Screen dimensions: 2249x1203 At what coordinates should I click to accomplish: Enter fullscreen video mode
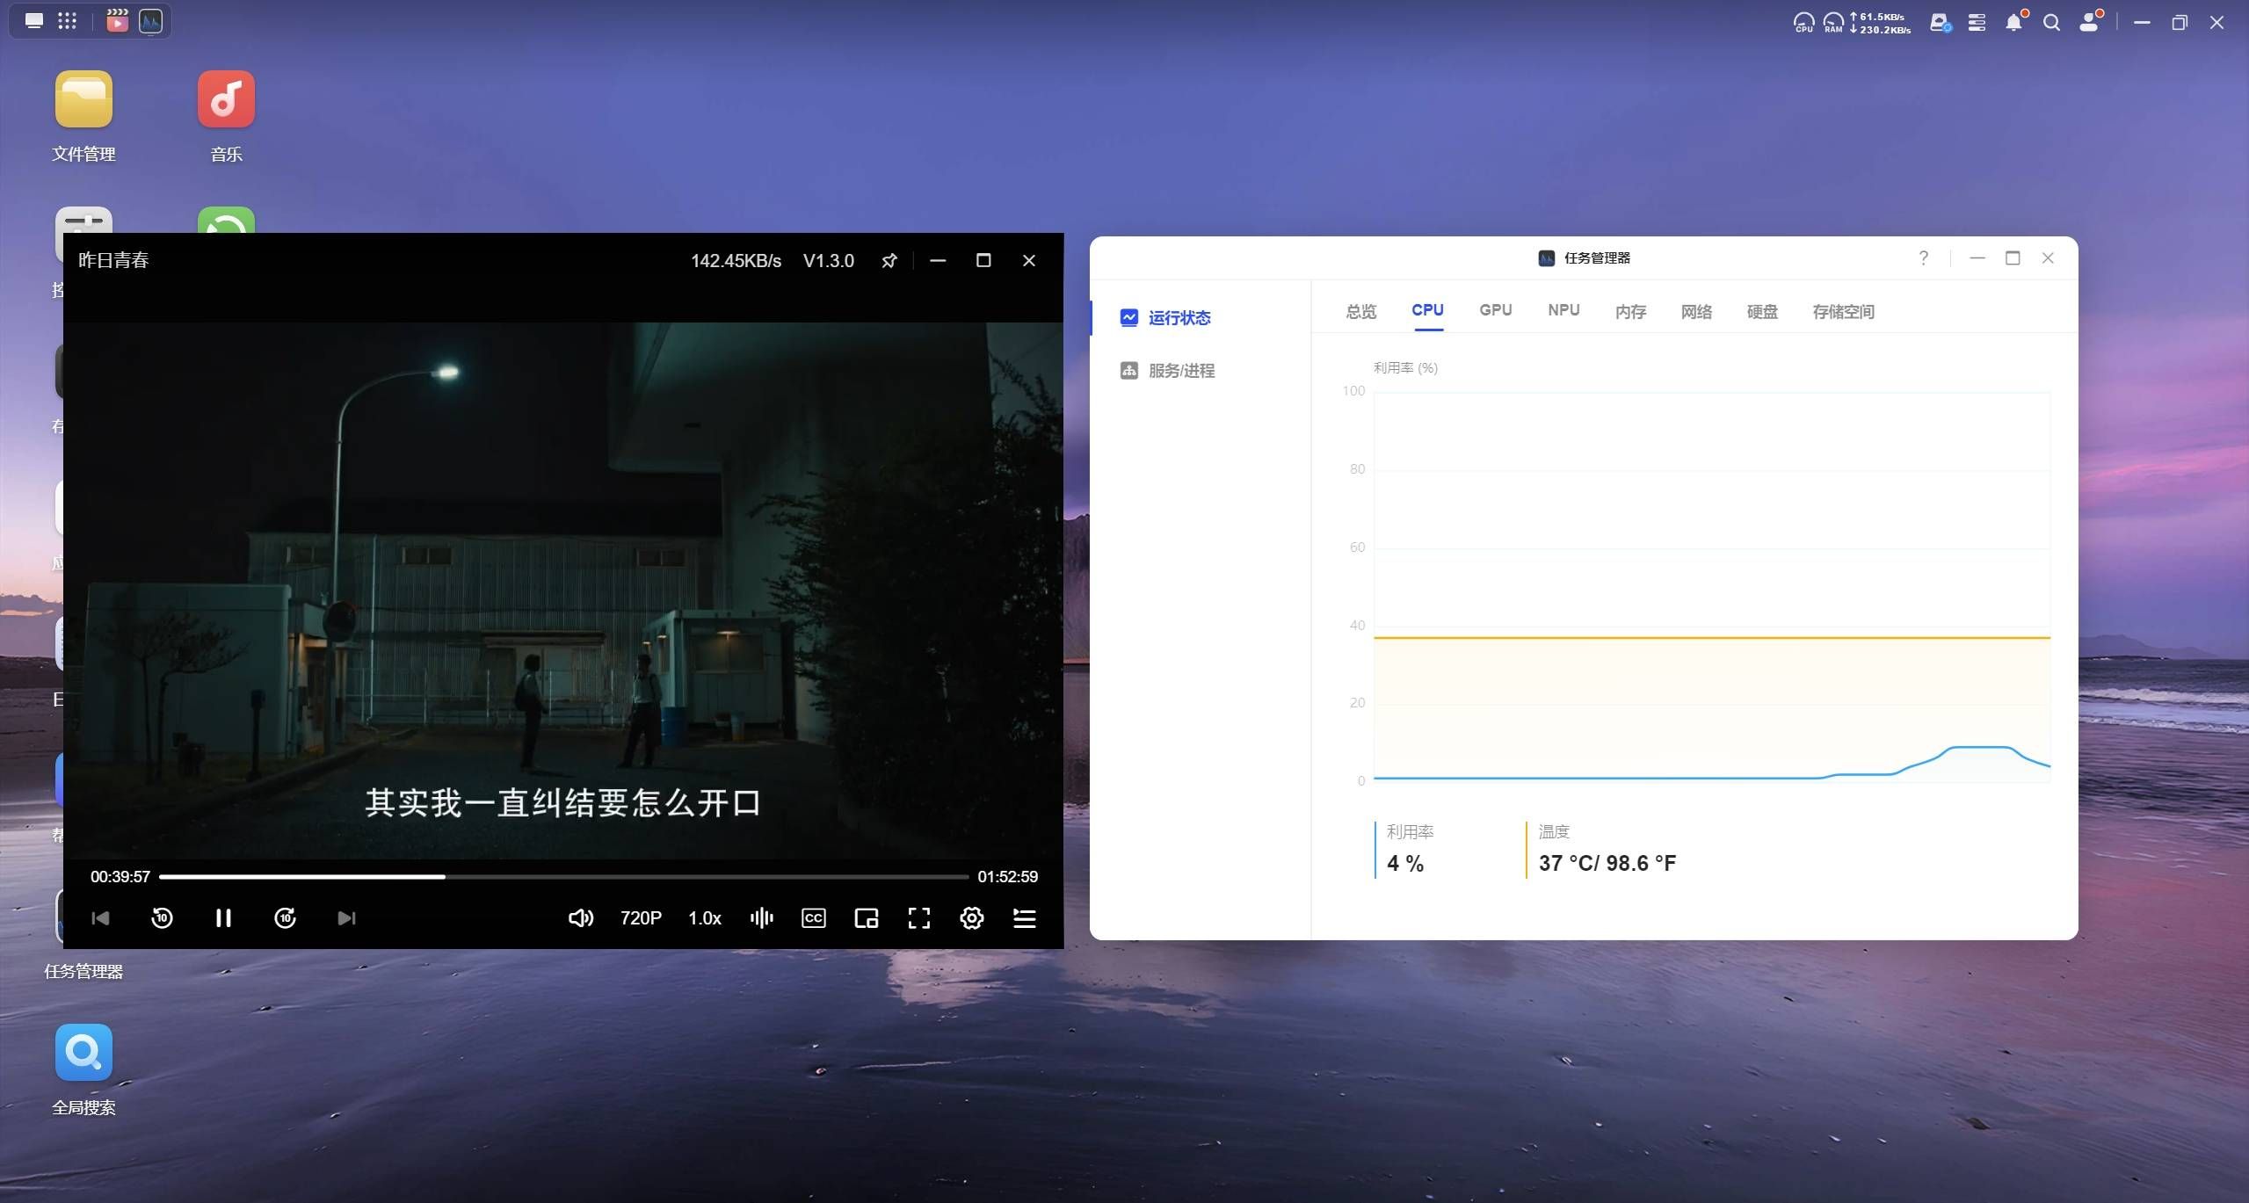[919, 918]
